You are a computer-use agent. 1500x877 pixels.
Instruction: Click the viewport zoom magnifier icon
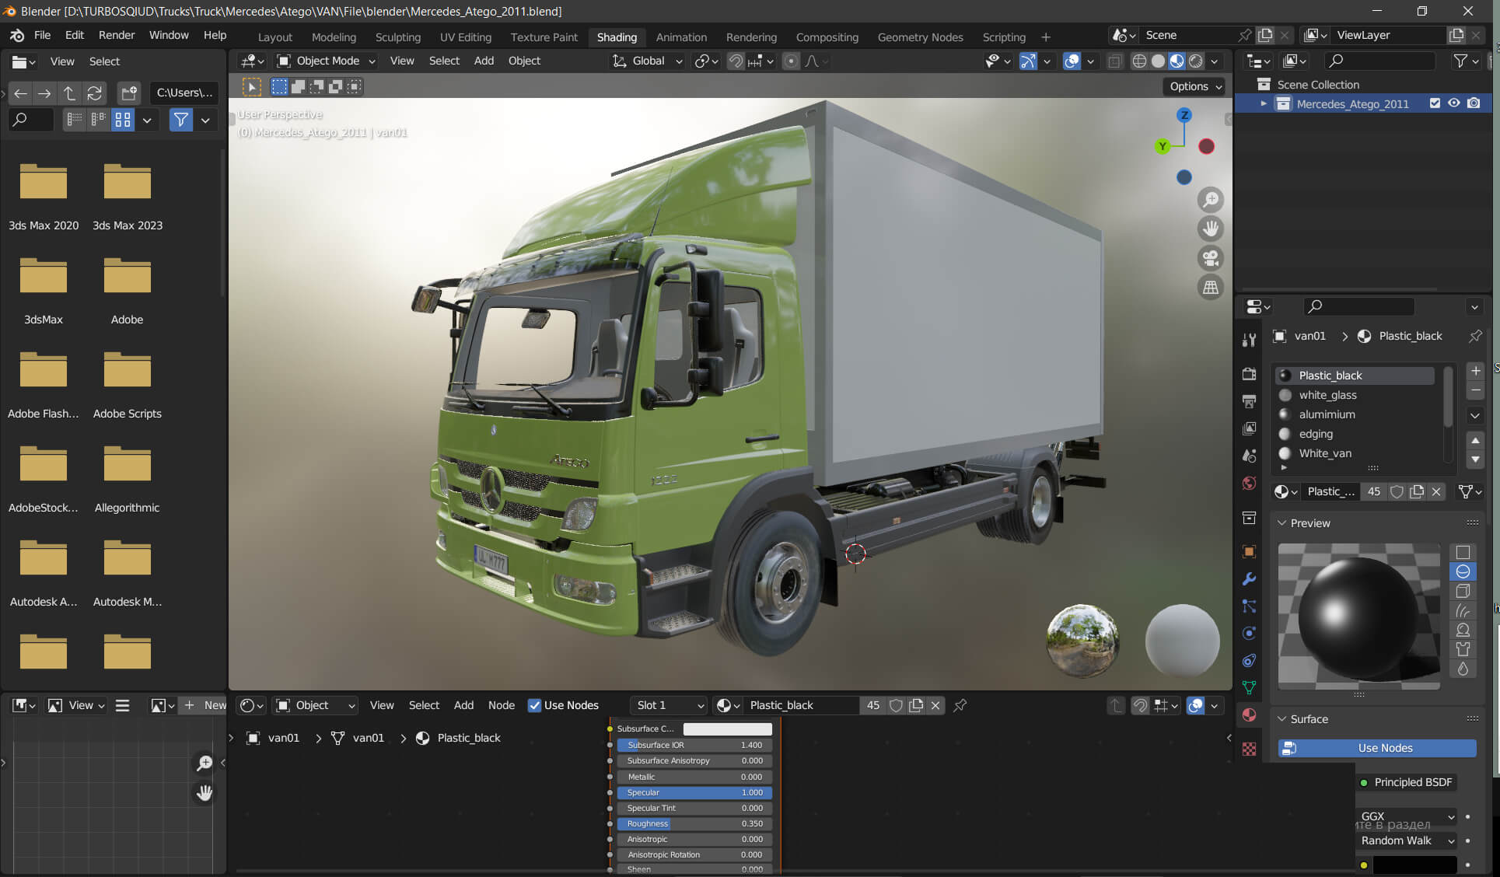point(1211,200)
